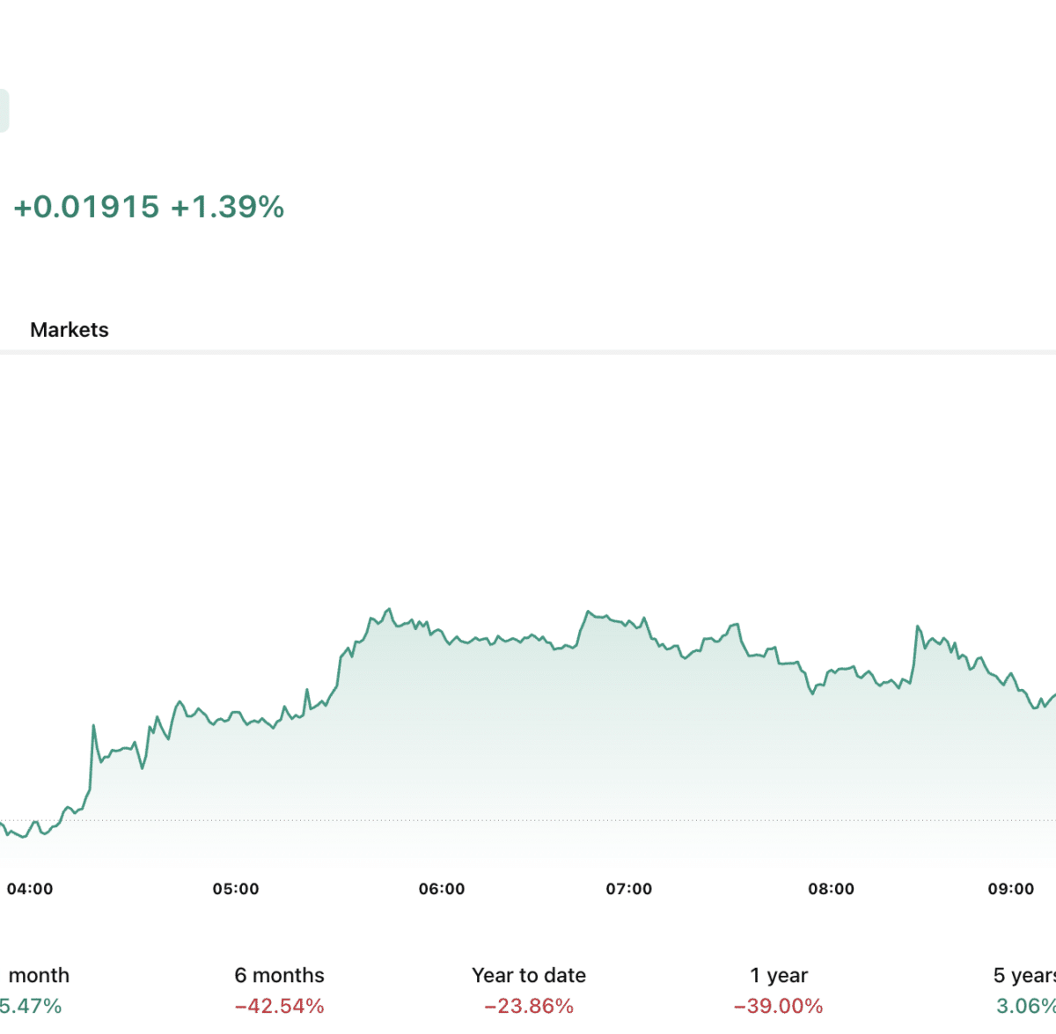Select the 5 years performance period
1056x1034 pixels.
[1025, 975]
